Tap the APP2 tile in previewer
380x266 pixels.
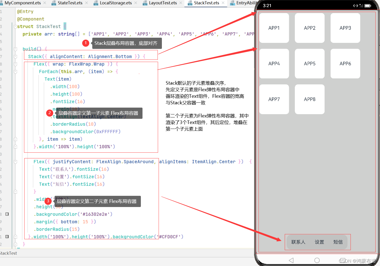(x=310, y=28)
